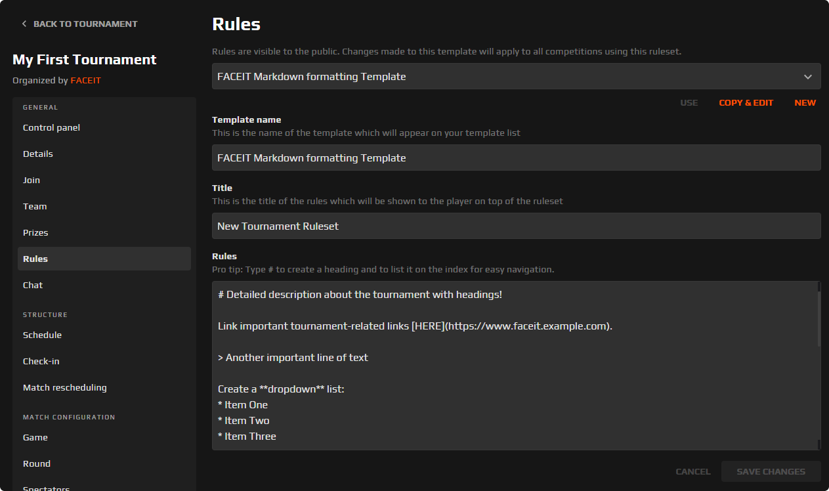Open the template dropdown chevron
This screenshot has width=829, height=491.
point(808,76)
